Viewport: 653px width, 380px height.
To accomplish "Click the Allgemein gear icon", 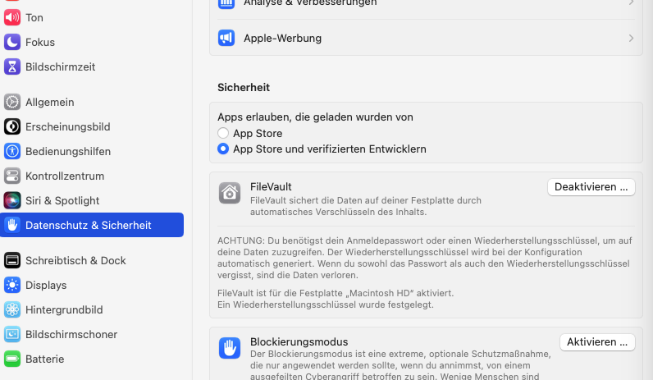I will tap(12, 103).
